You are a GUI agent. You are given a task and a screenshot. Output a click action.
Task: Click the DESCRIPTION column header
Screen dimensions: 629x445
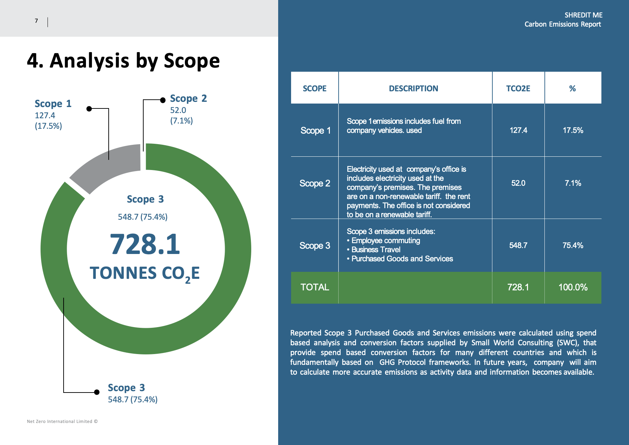click(413, 89)
